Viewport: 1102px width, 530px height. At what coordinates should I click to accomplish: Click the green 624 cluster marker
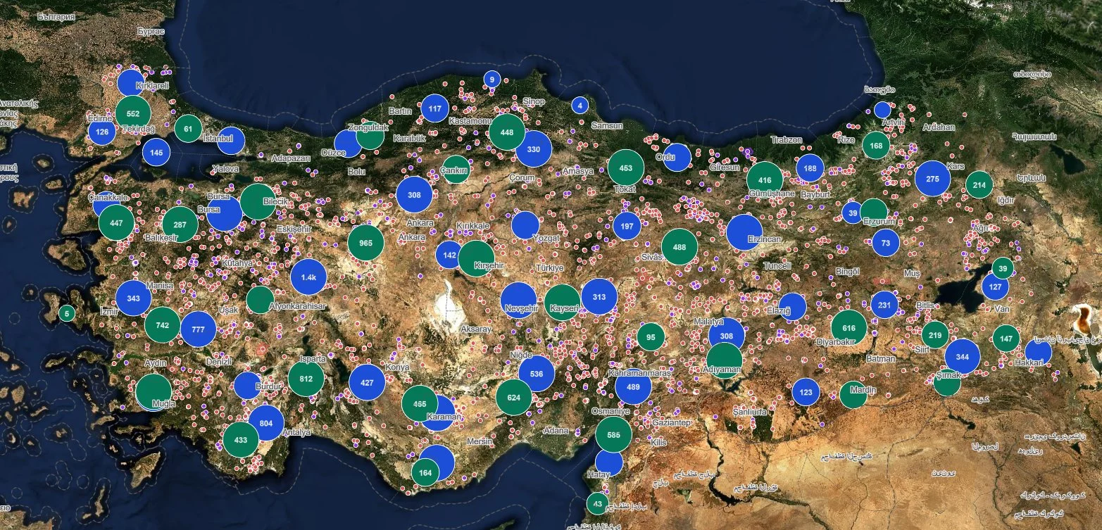514,398
